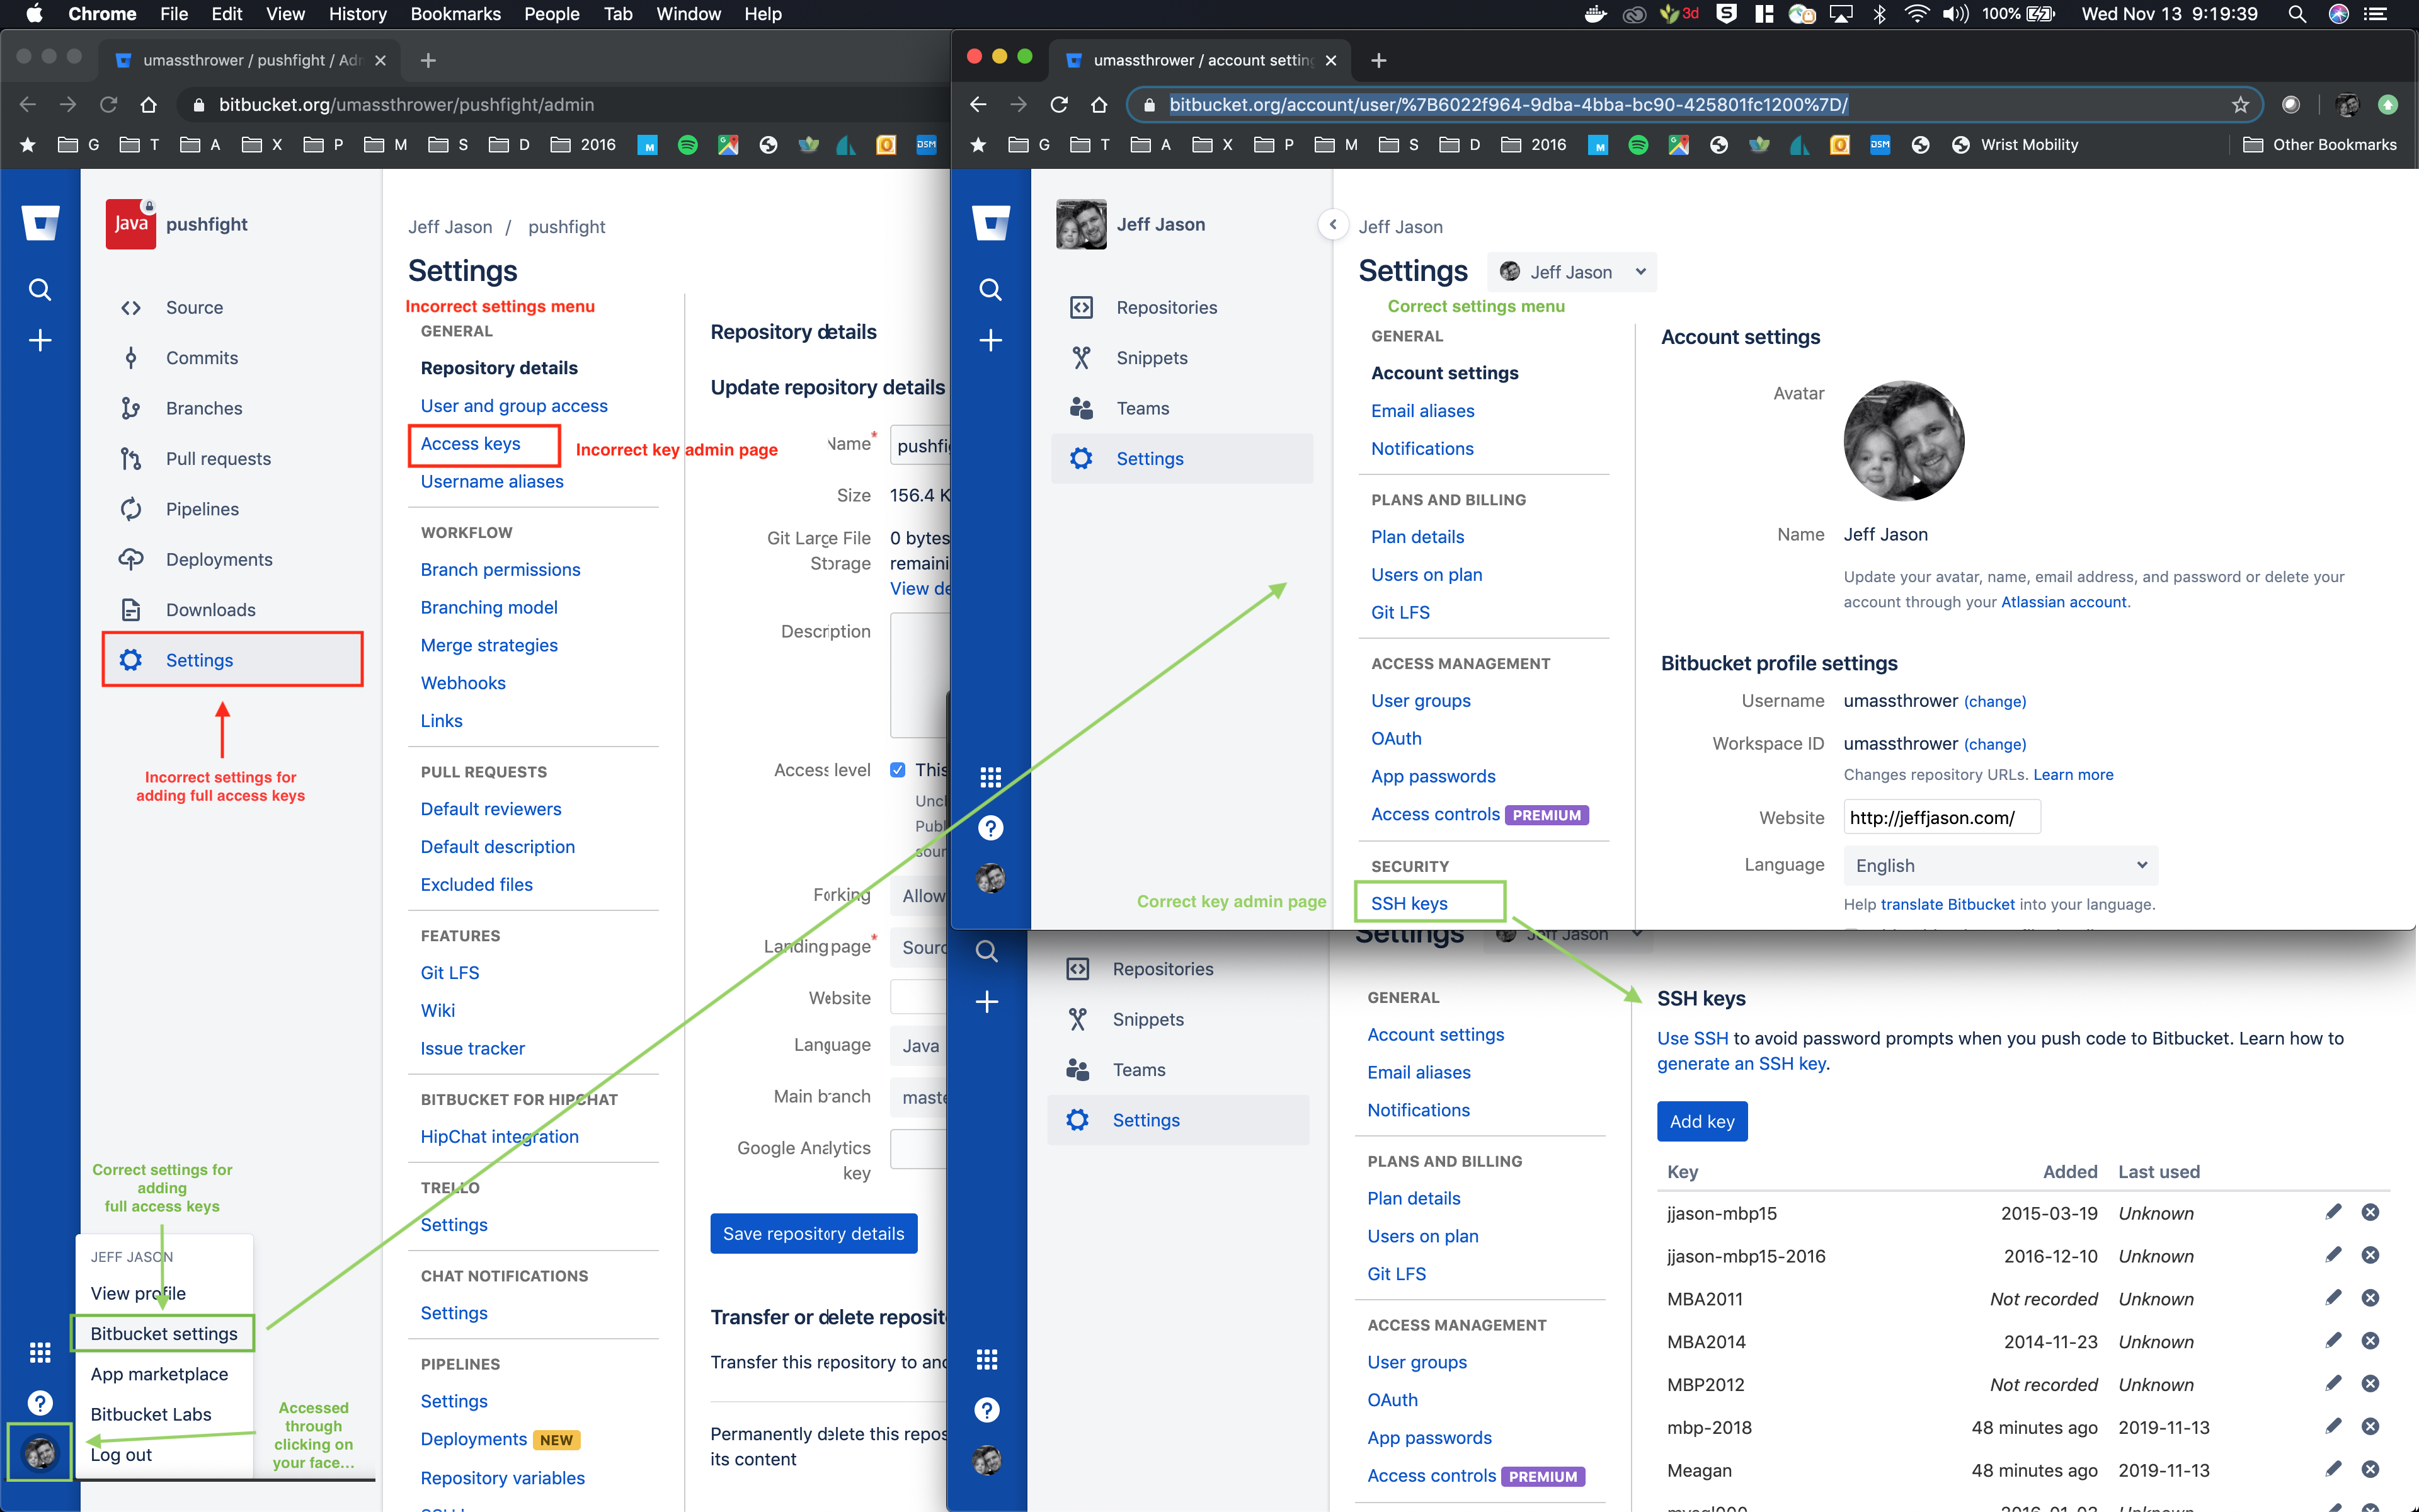
Task: Toggle the private repository Access level checkbox
Action: [x=898, y=770]
